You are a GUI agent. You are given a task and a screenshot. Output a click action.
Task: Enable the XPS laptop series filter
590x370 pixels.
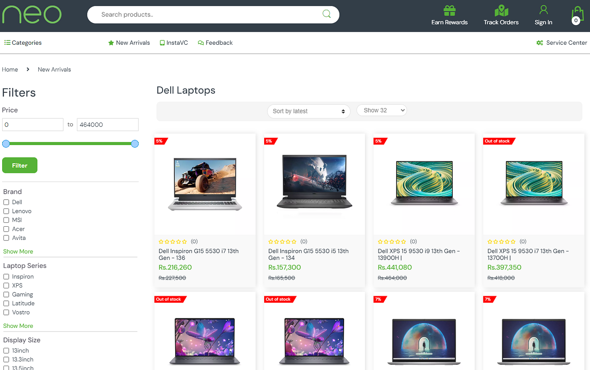[6, 285]
